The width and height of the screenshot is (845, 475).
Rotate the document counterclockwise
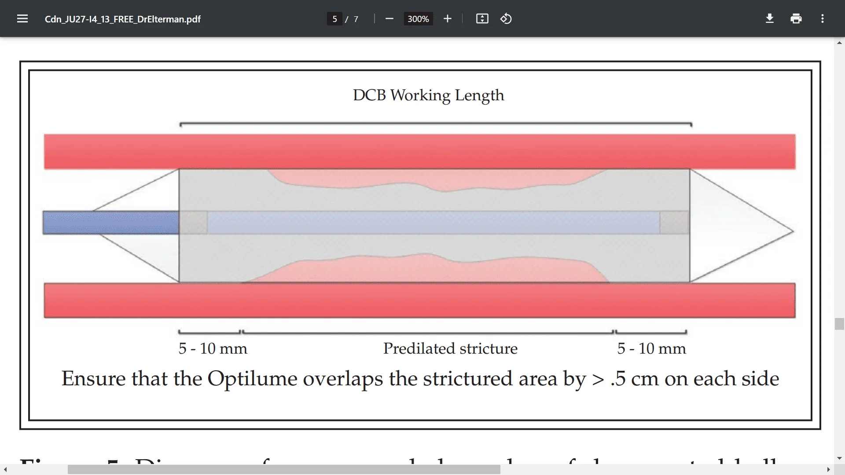(x=506, y=19)
